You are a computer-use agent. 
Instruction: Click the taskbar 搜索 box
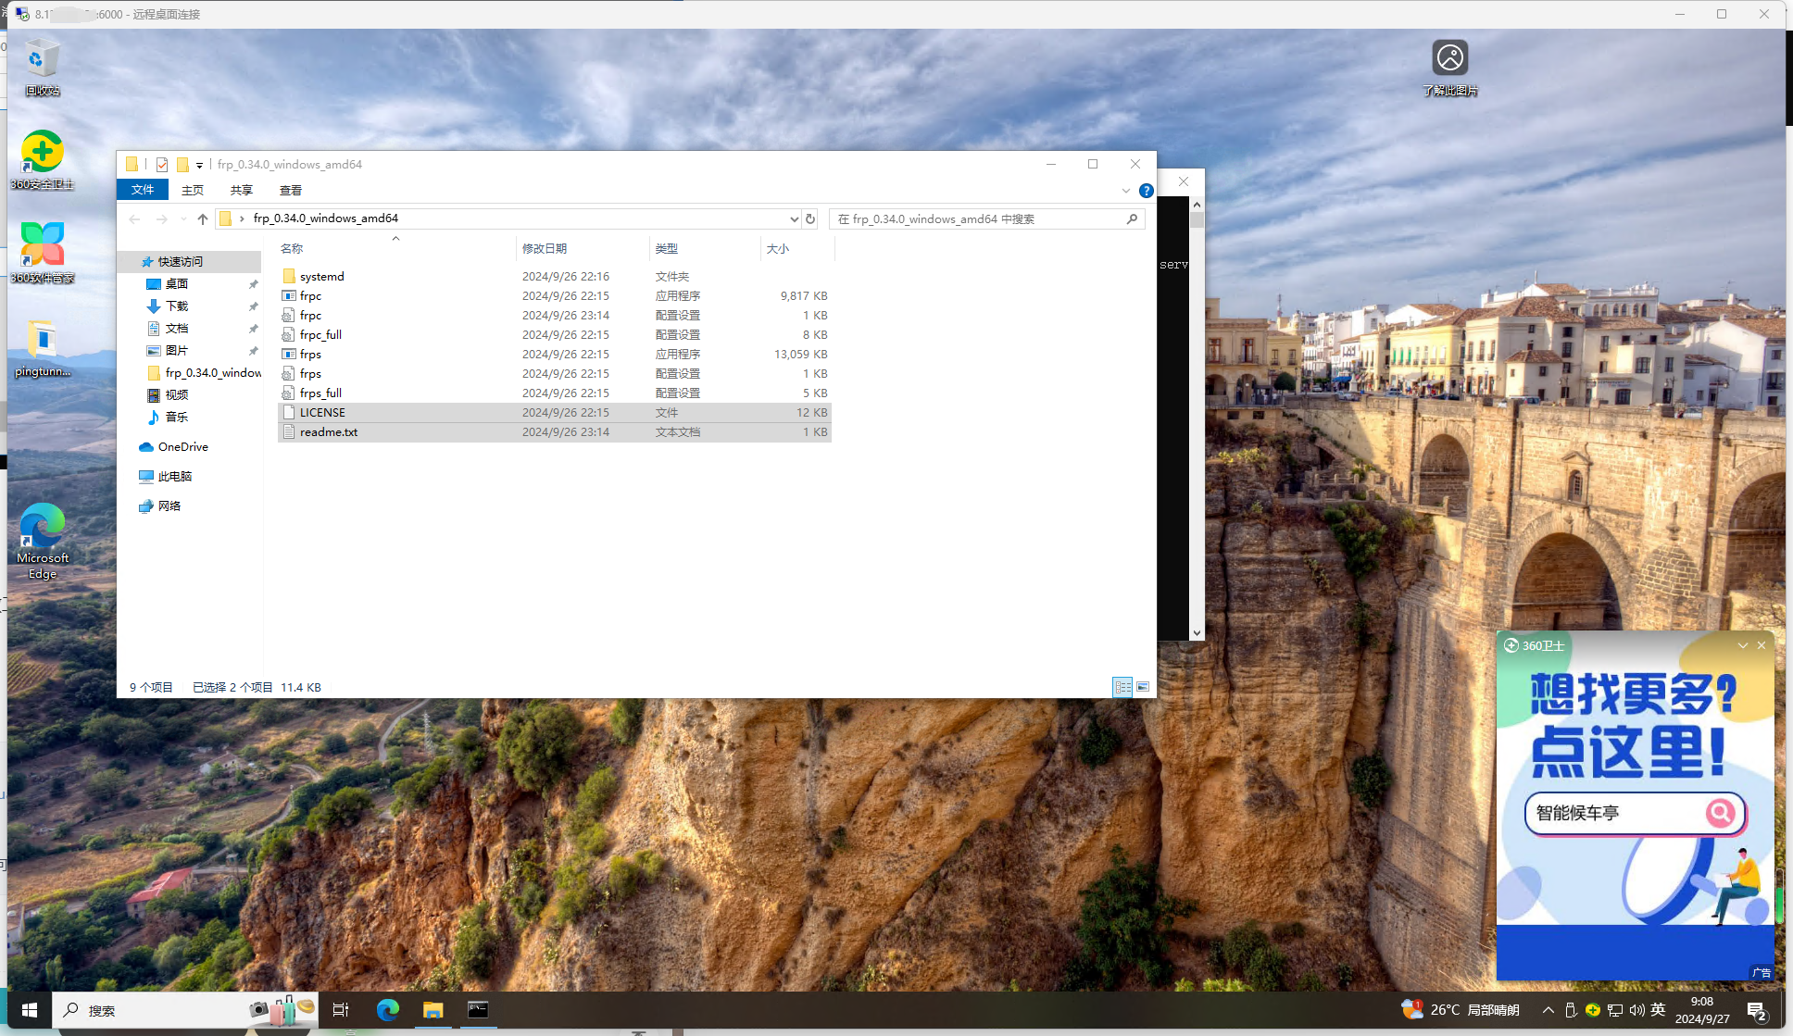pos(185,1010)
